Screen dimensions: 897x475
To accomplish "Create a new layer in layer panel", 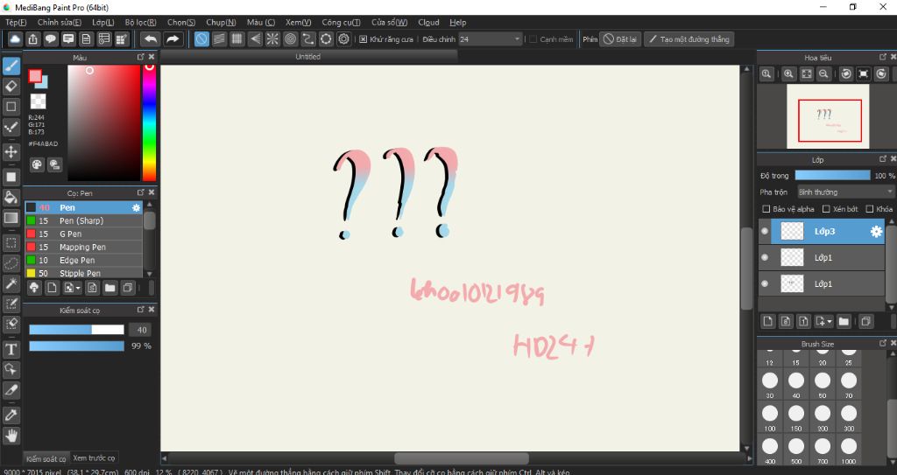I will (x=767, y=321).
